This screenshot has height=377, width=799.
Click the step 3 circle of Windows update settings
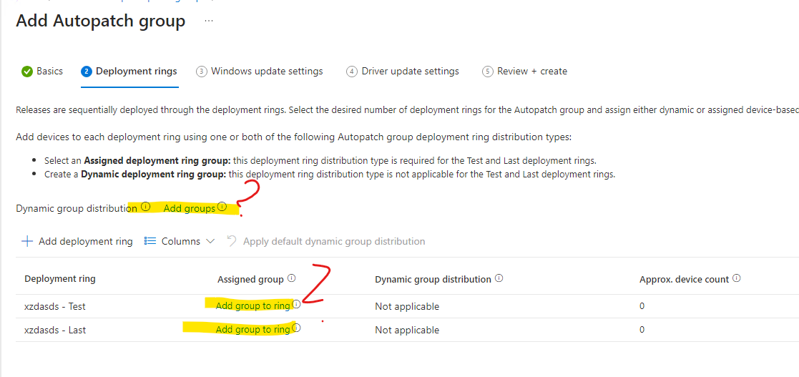[201, 72]
